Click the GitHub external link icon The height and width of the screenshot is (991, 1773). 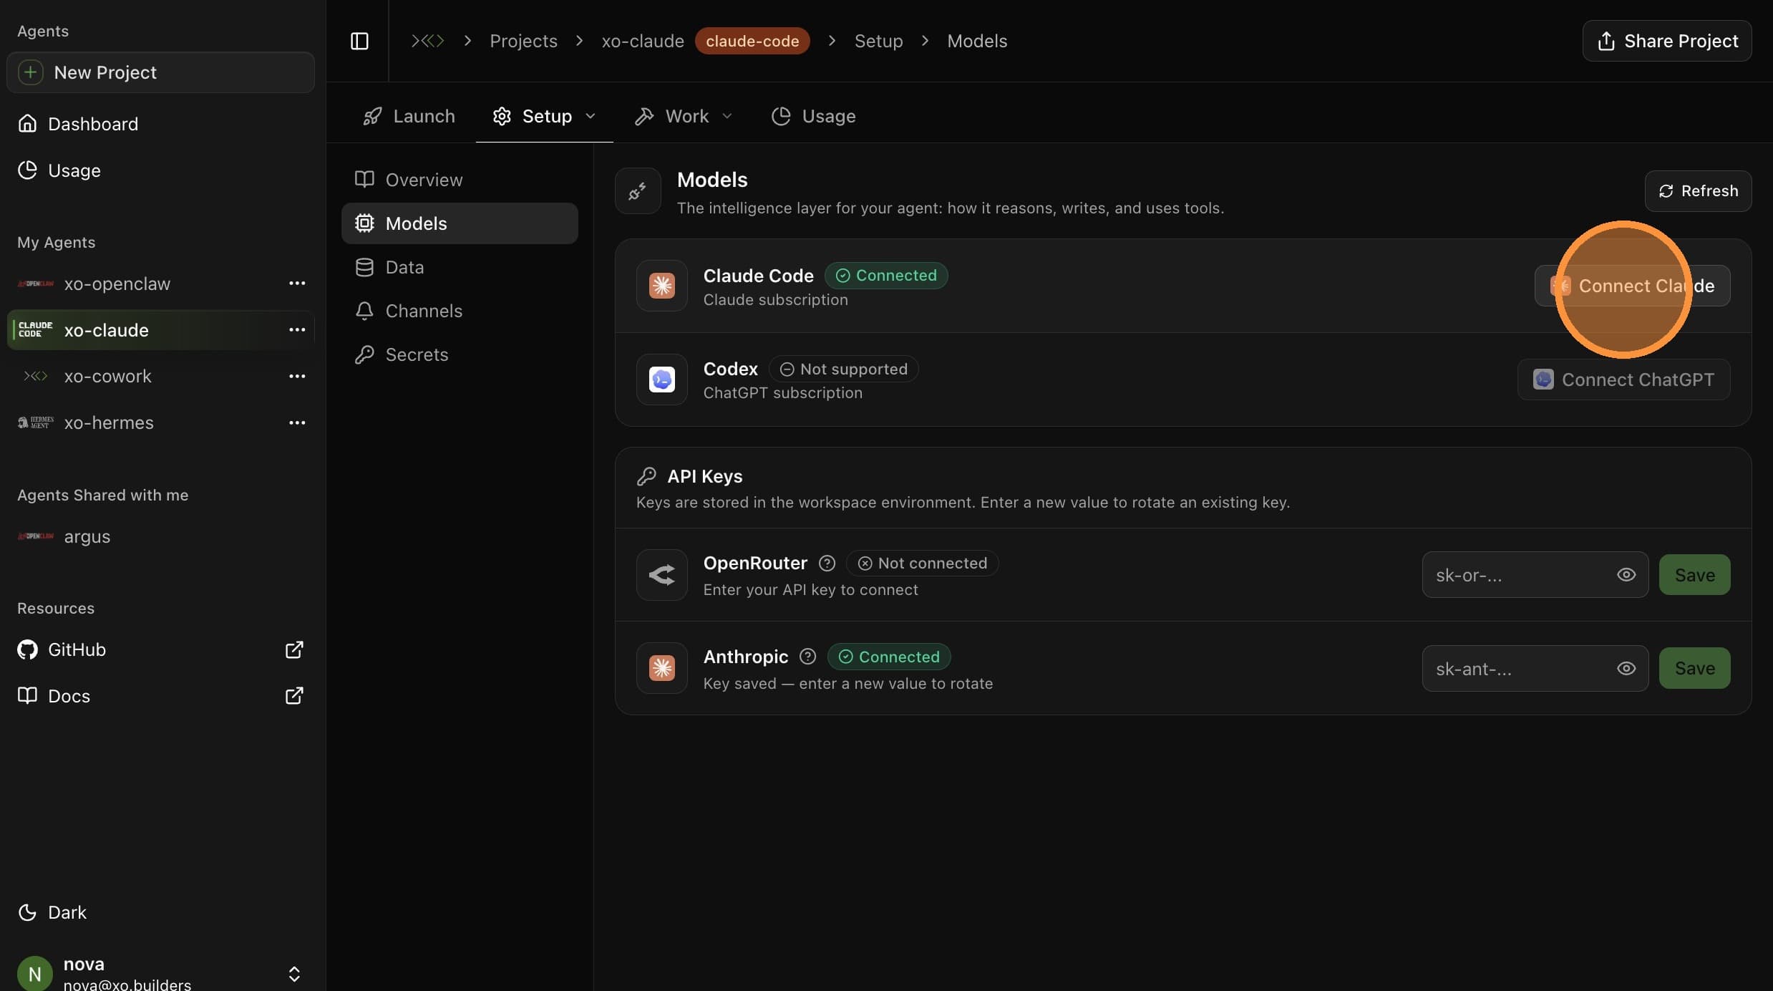(294, 649)
